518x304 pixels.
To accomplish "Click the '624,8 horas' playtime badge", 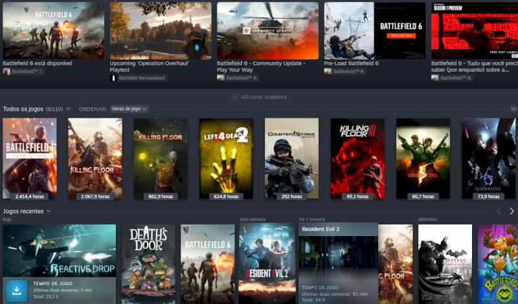I will [x=226, y=197].
